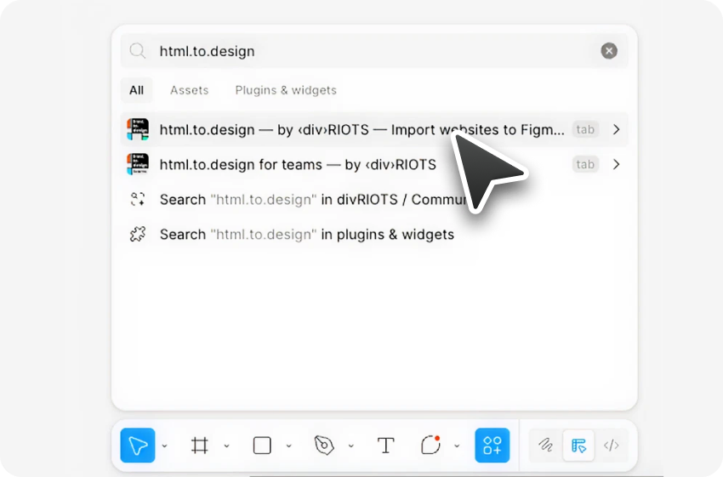The height and width of the screenshot is (477, 723).
Task: Click the search input containing html.to.design
Action: click(374, 51)
